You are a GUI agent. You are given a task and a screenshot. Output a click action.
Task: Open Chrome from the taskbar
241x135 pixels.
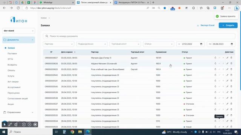click(72, 132)
